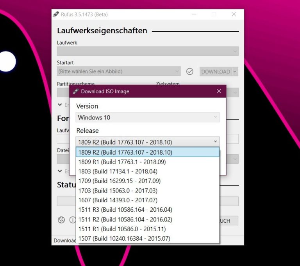
Task: Click the partially hidden button ending in UCH
Action: coord(229,221)
